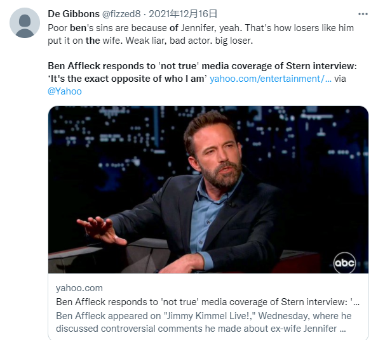Click the bold word 'ben' in the tweet

(x=78, y=28)
